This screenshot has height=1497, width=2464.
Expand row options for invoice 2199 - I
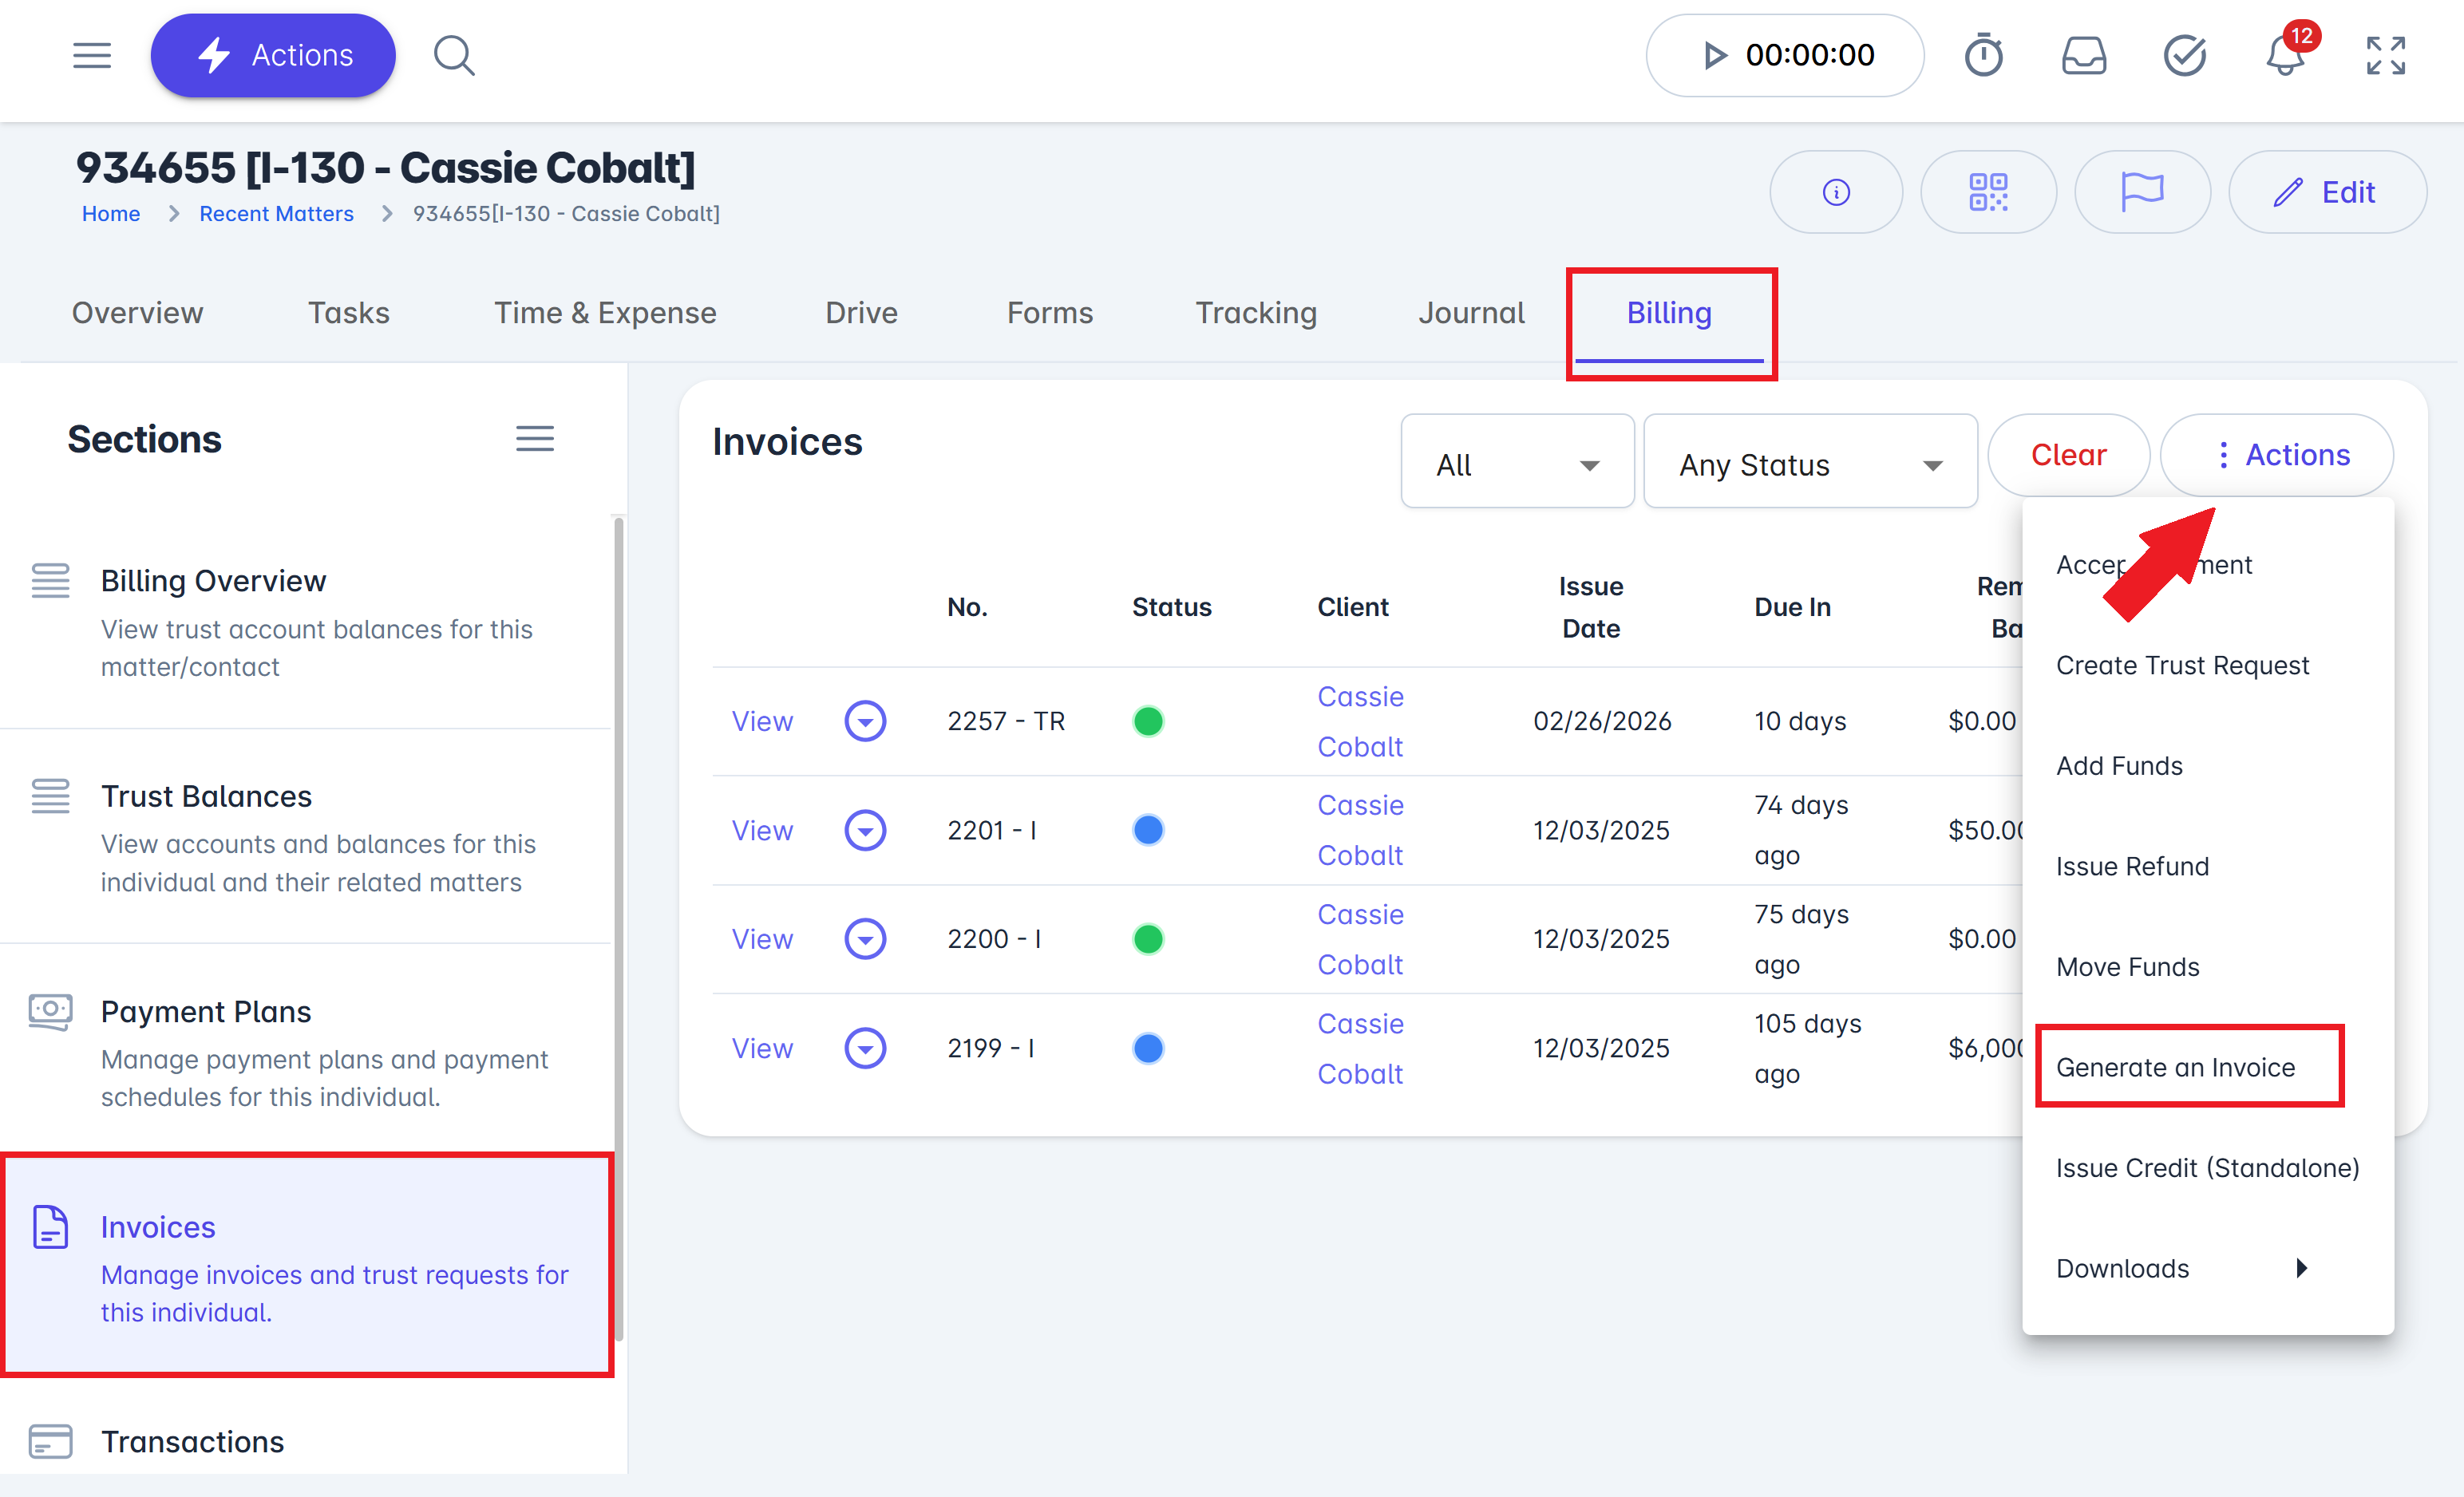click(x=865, y=1048)
